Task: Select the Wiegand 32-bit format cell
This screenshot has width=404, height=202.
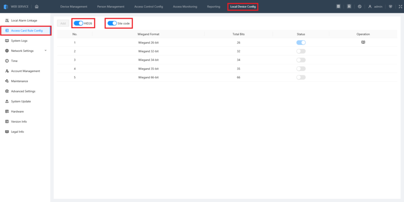Action: [148, 52]
